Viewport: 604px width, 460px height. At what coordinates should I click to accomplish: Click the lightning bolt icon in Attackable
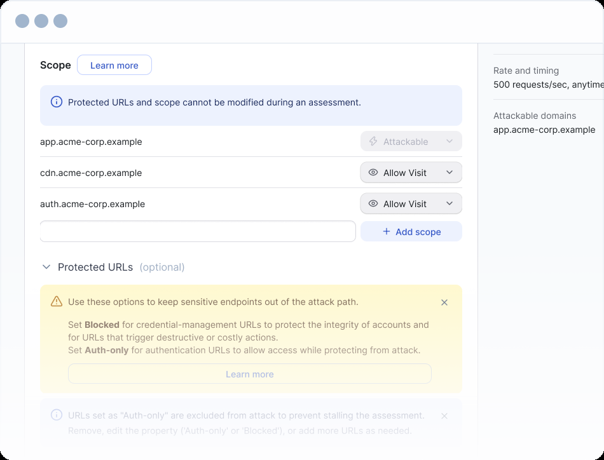[x=373, y=141]
